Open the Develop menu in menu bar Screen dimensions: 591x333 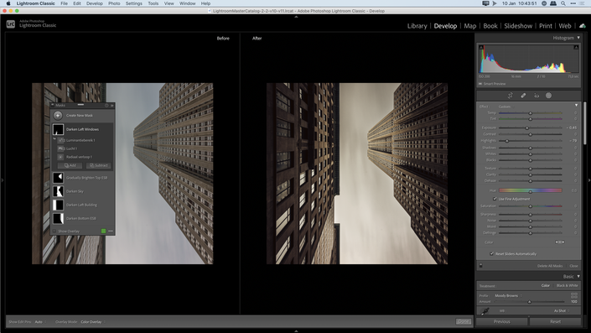pos(94,3)
